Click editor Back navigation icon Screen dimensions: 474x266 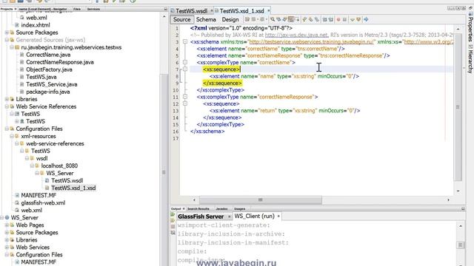254,19
